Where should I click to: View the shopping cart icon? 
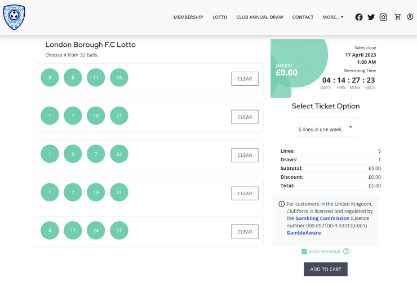pyautogui.click(x=398, y=17)
